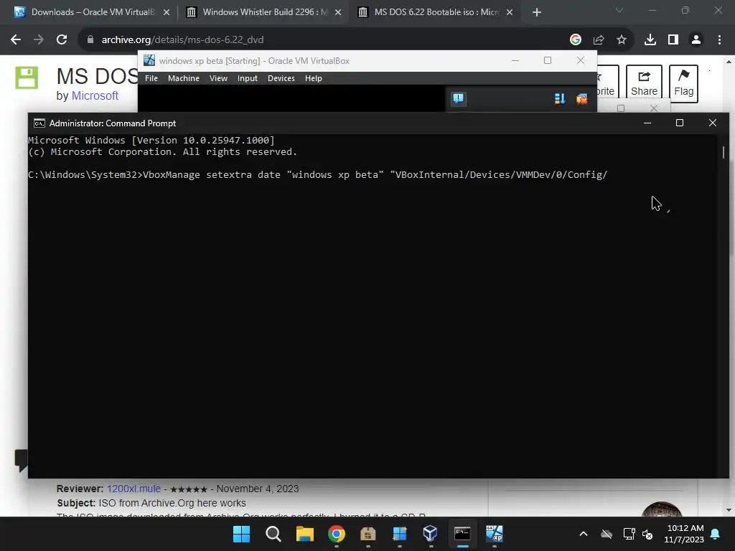Open reviewer 1200xl.mule profile link

tap(134, 489)
